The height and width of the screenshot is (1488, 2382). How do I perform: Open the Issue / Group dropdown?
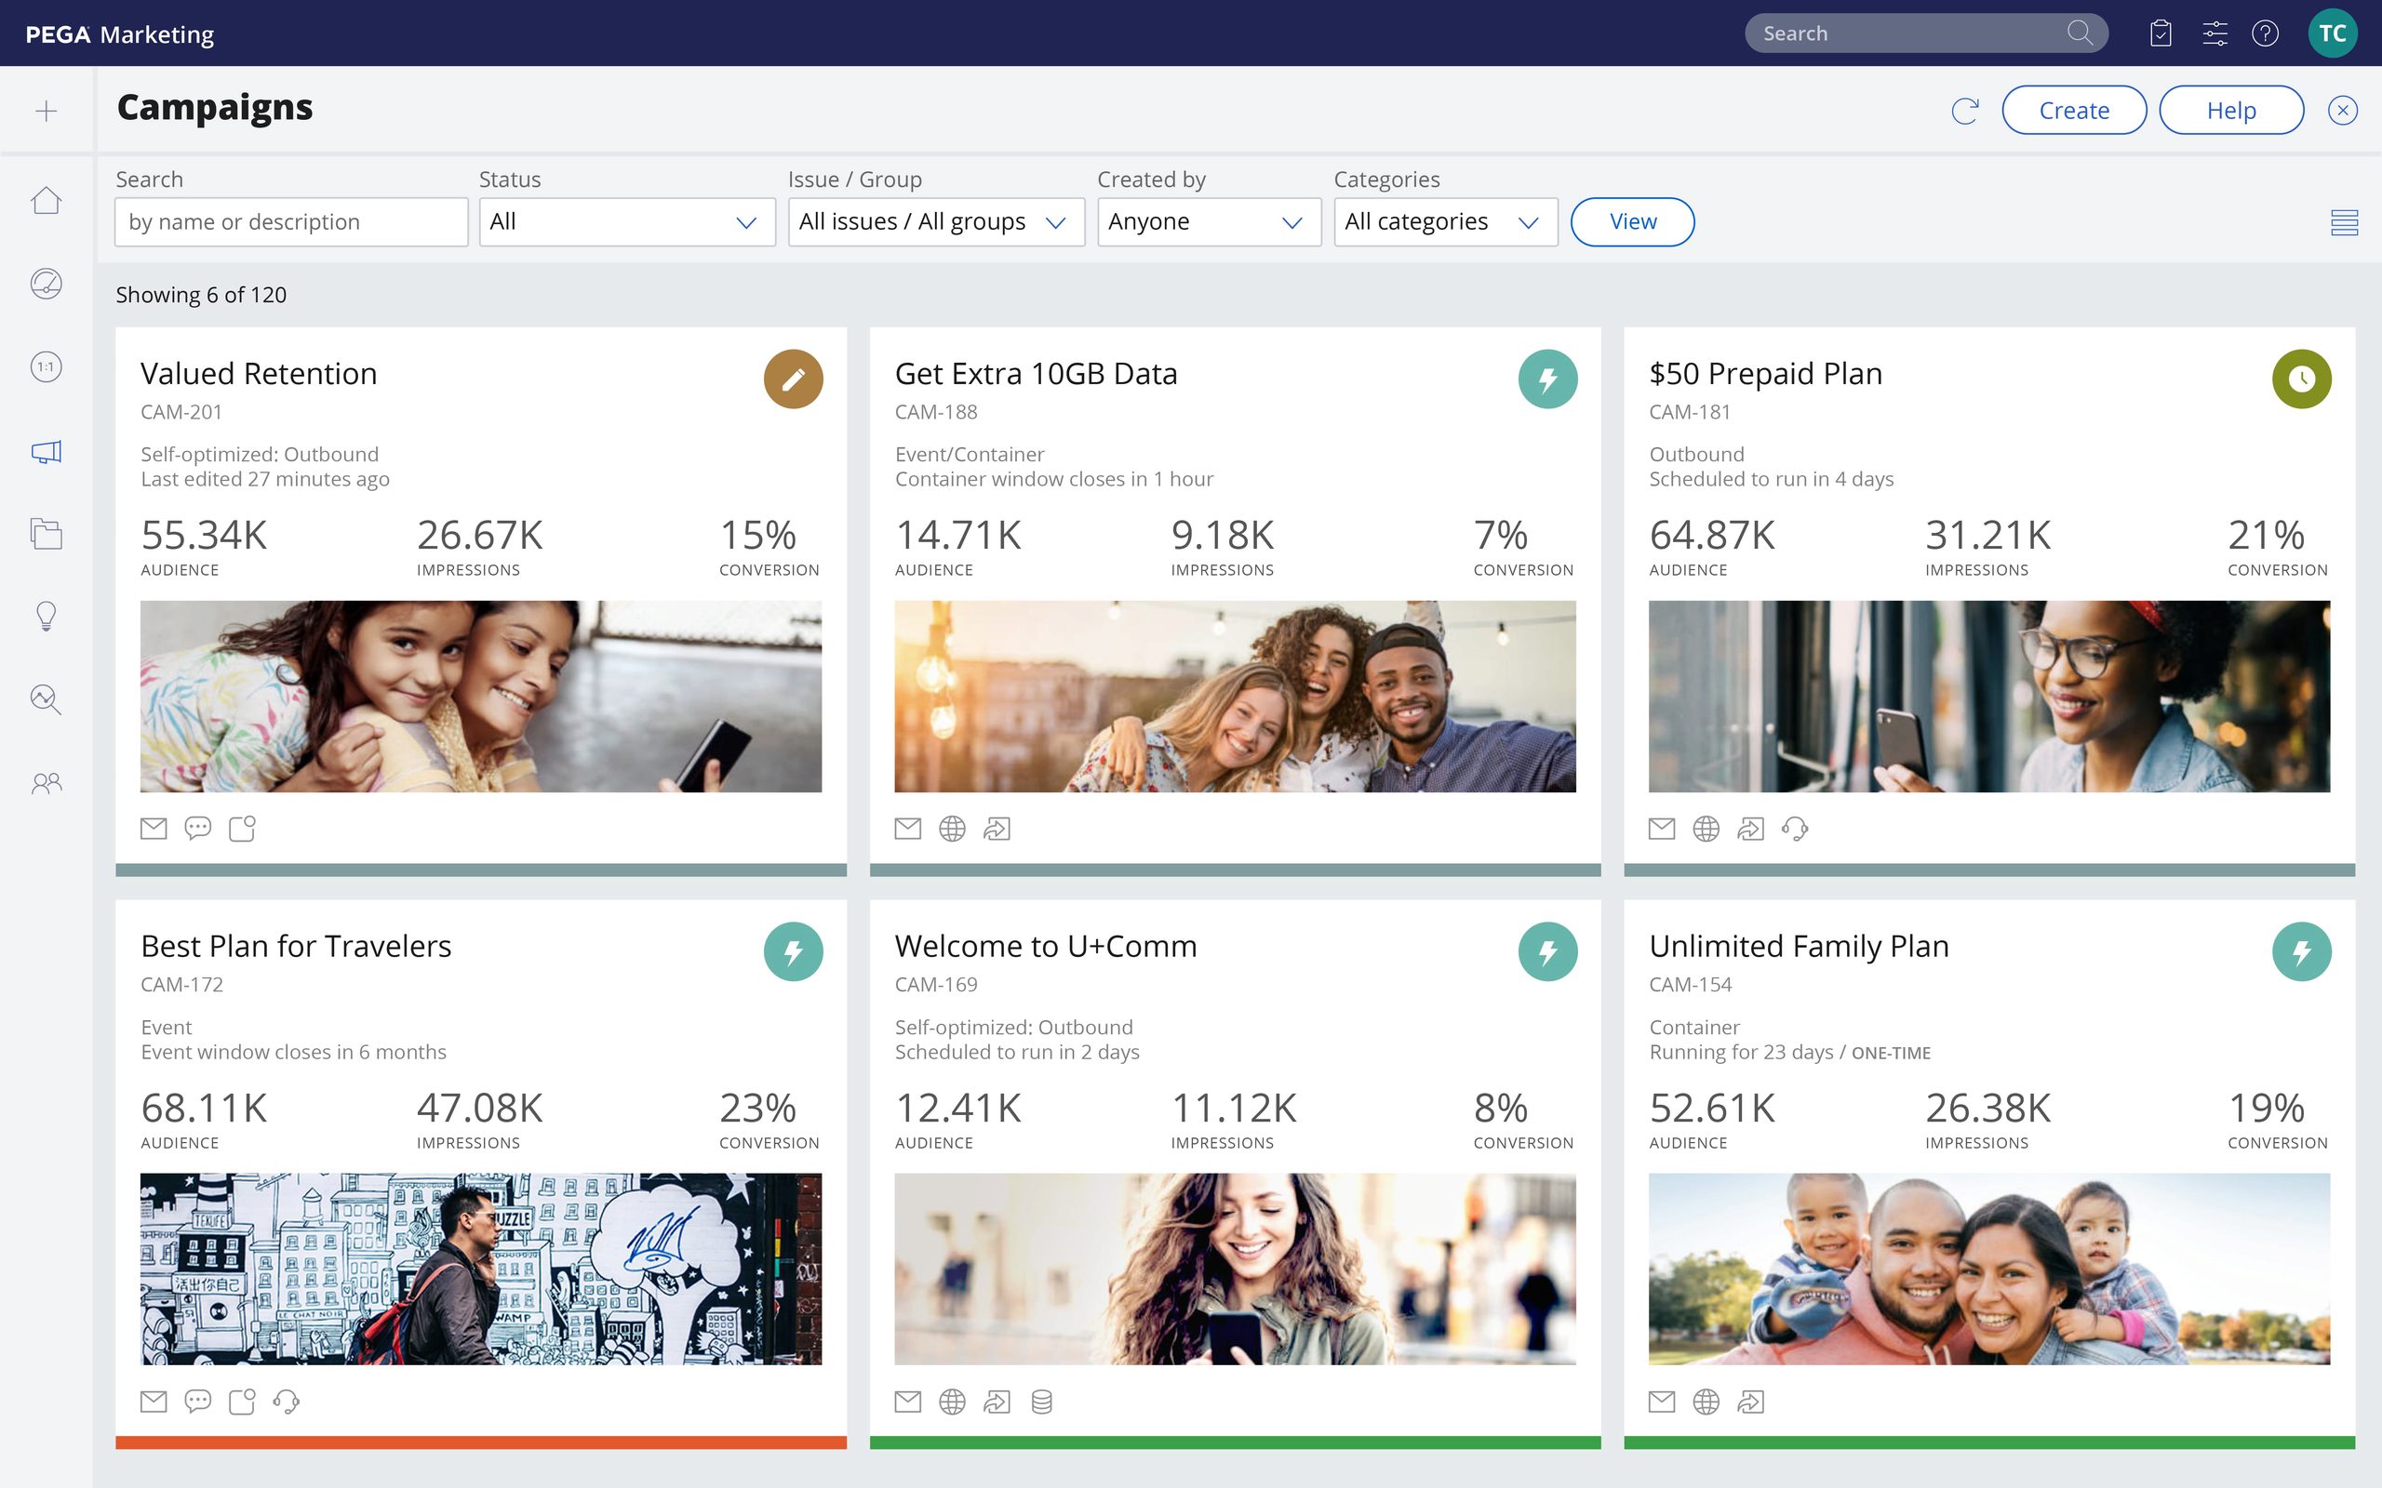point(935,222)
